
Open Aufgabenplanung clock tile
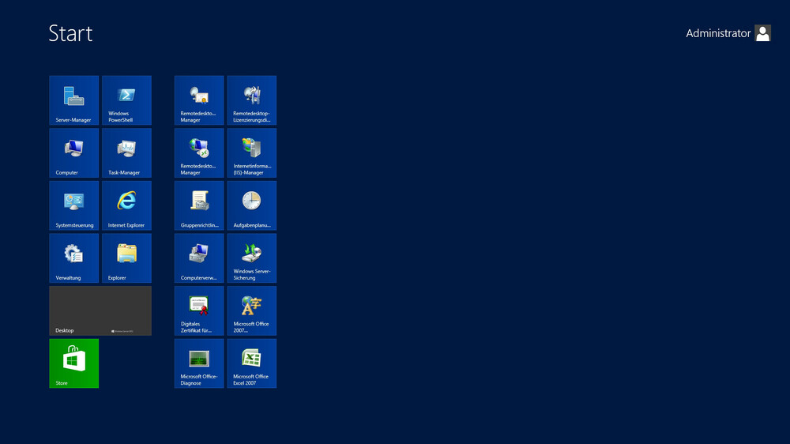point(251,205)
